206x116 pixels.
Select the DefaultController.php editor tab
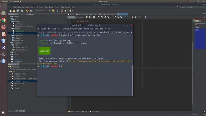[87, 14]
